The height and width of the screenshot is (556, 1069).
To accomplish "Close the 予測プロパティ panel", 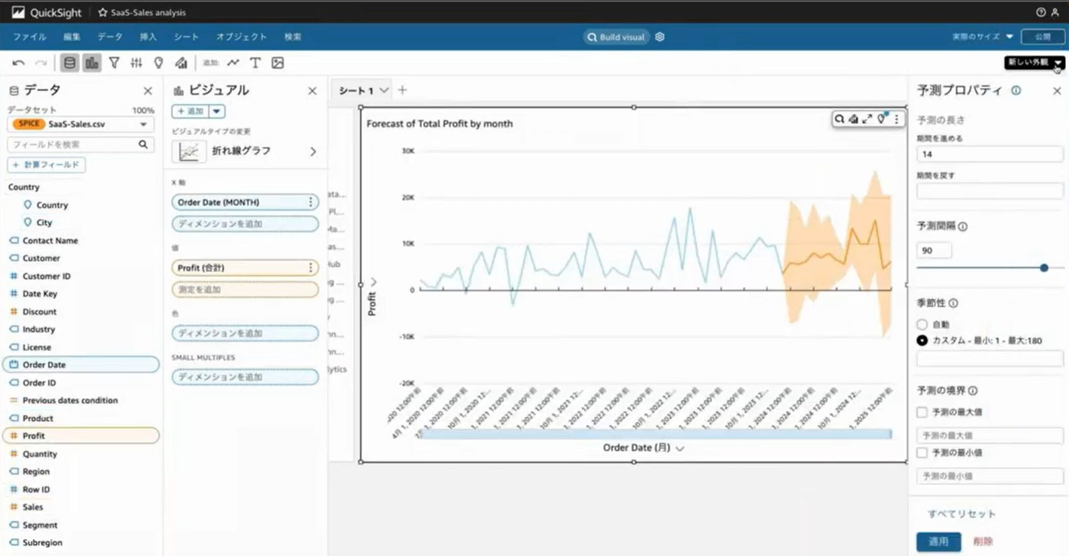I will tap(1057, 91).
